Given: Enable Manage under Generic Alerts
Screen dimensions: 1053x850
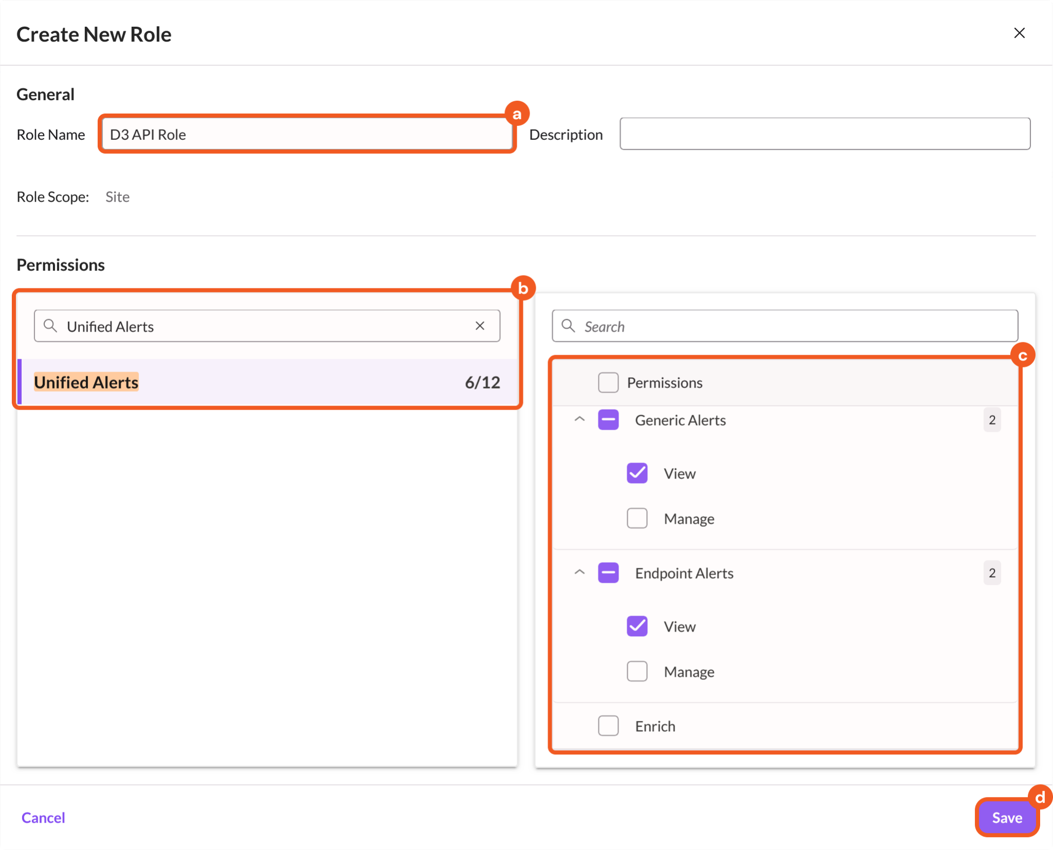Looking at the screenshot, I should pos(637,519).
